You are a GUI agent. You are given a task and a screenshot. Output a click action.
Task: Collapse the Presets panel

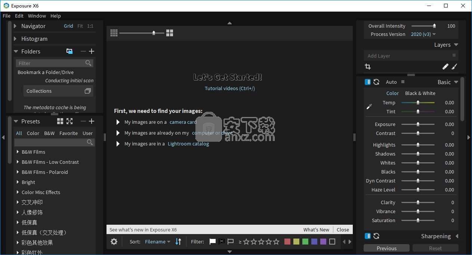click(x=16, y=121)
